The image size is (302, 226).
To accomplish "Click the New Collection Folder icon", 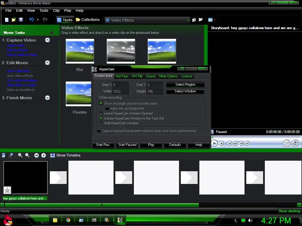I will coord(201,20).
